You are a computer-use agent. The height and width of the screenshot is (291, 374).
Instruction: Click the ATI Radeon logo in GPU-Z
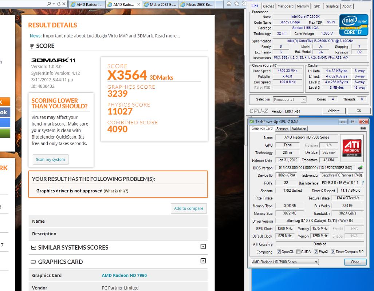352,148
